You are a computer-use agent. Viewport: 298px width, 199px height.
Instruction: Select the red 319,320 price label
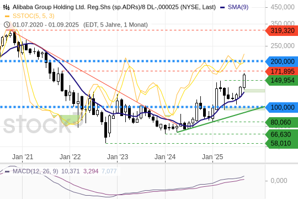coord(281,30)
